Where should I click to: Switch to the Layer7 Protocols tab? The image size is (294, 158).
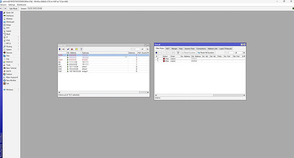click(x=225, y=49)
